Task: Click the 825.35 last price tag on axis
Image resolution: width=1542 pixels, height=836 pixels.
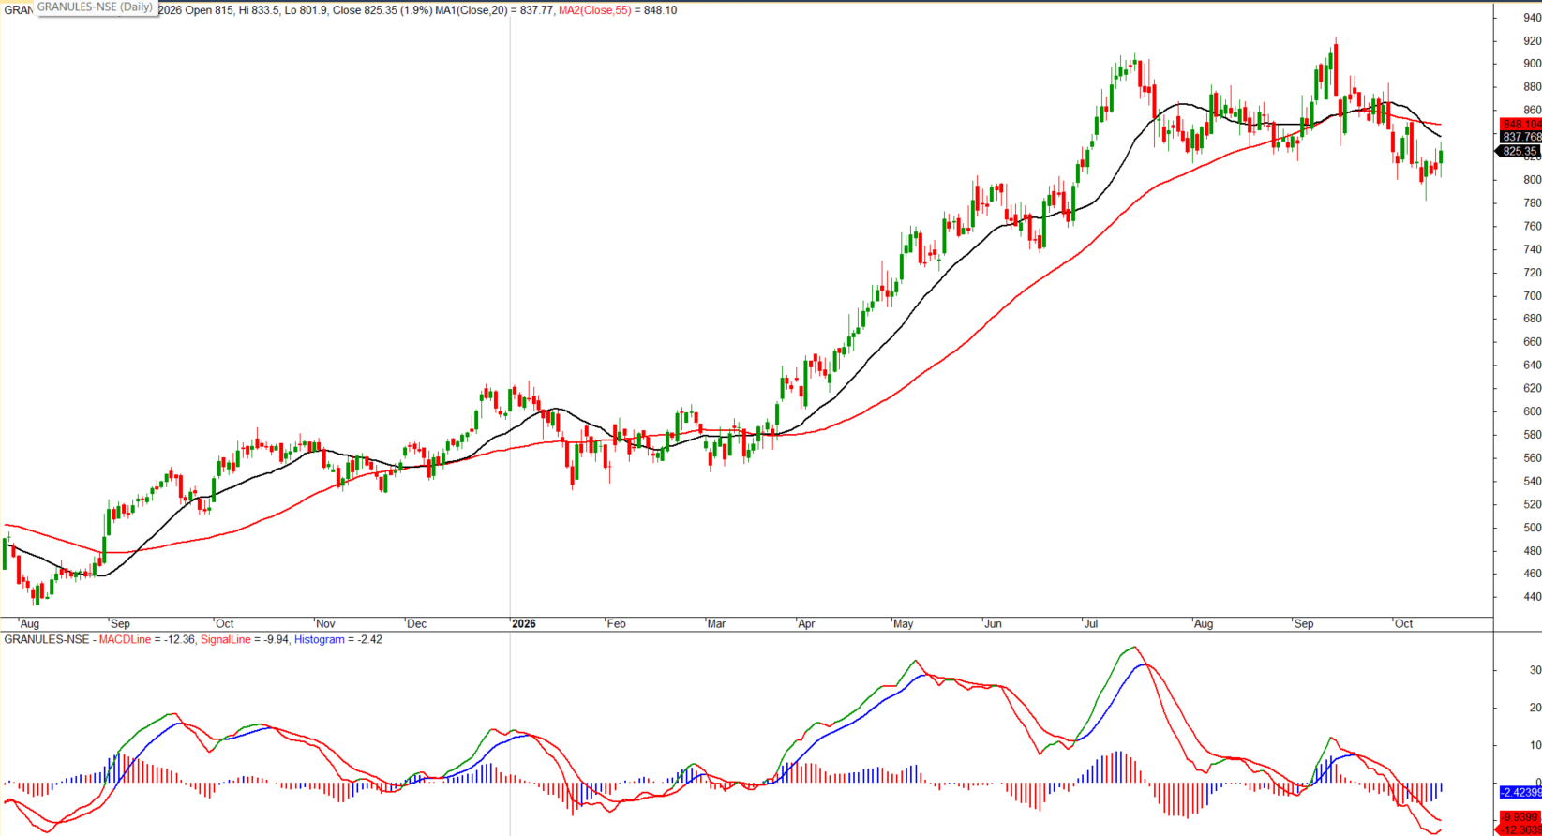Action: coord(1519,151)
